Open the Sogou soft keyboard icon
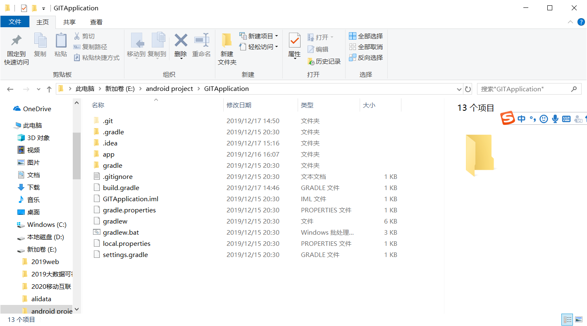This screenshot has width=587, height=326. (566, 119)
